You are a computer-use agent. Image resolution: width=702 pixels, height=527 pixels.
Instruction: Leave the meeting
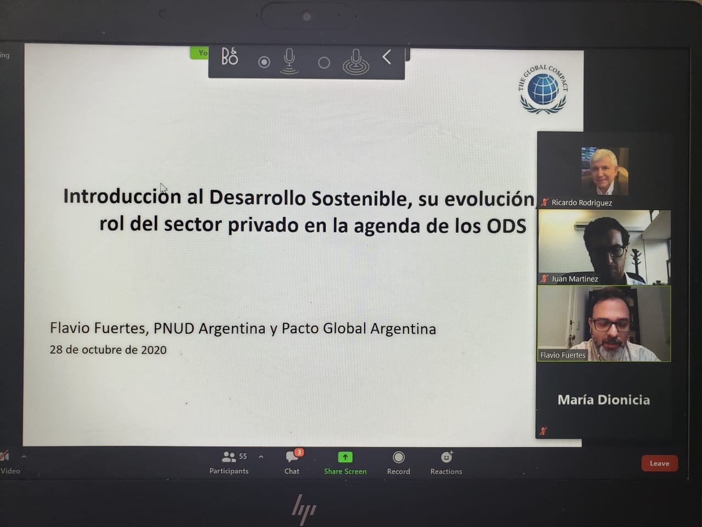(659, 463)
